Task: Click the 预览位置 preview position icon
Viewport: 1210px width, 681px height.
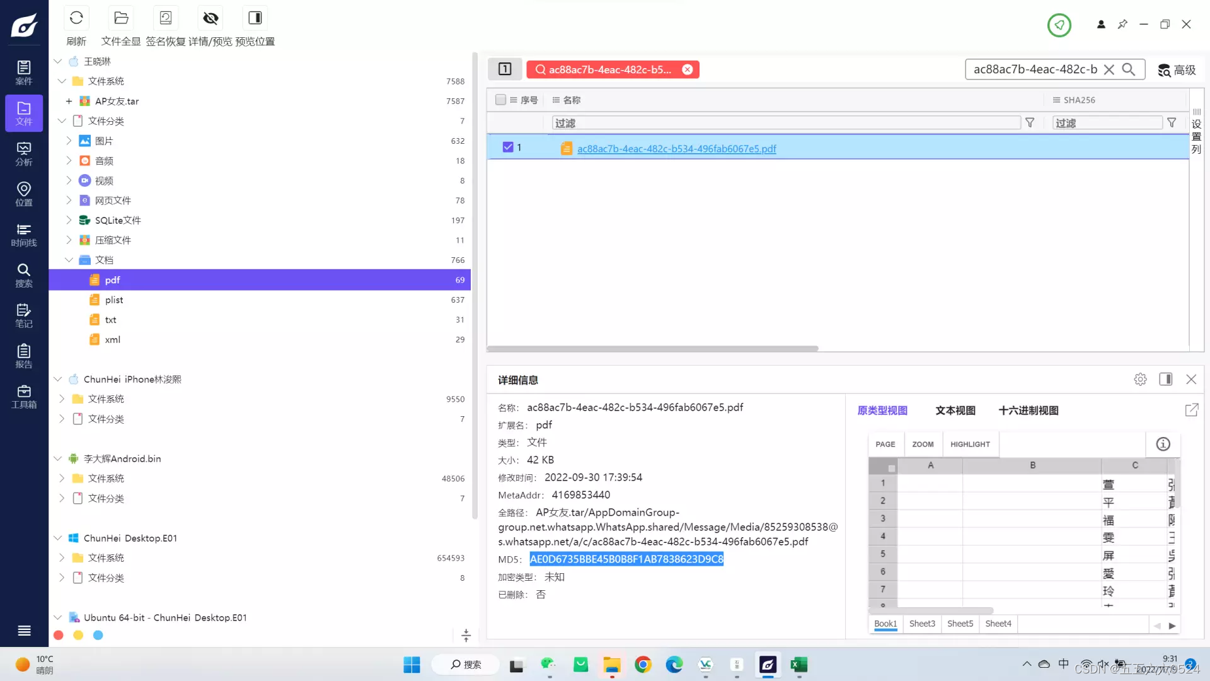Action: coord(255,18)
